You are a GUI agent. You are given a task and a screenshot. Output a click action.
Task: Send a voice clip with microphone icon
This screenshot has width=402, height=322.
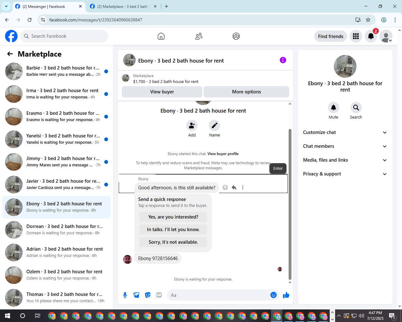point(125,295)
